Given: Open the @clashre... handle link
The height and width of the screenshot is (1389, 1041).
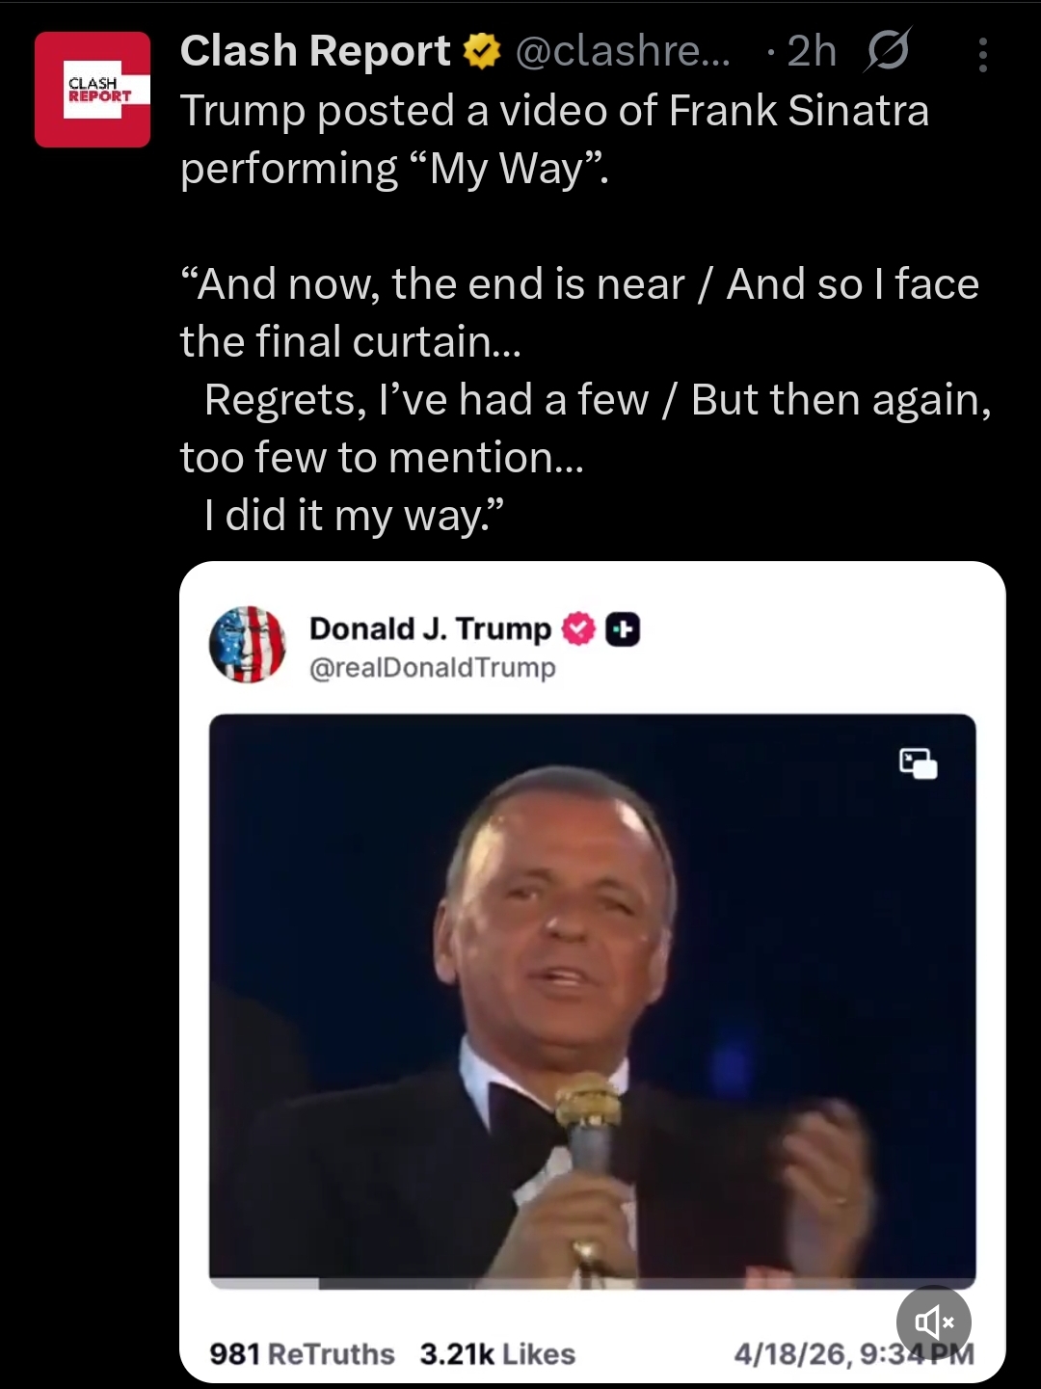Looking at the screenshot, I should 623,51.
